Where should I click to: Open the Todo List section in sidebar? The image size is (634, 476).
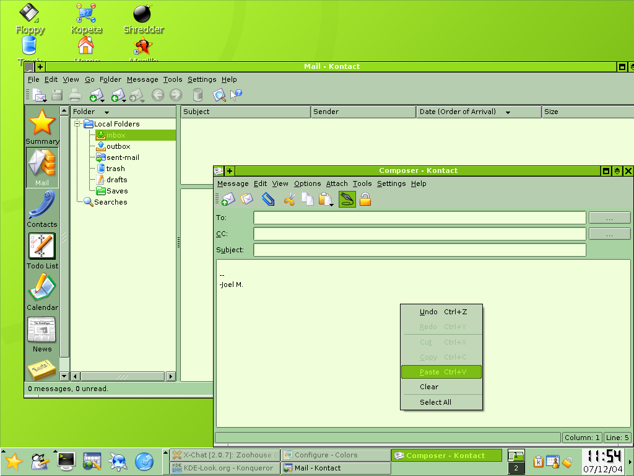42,252
